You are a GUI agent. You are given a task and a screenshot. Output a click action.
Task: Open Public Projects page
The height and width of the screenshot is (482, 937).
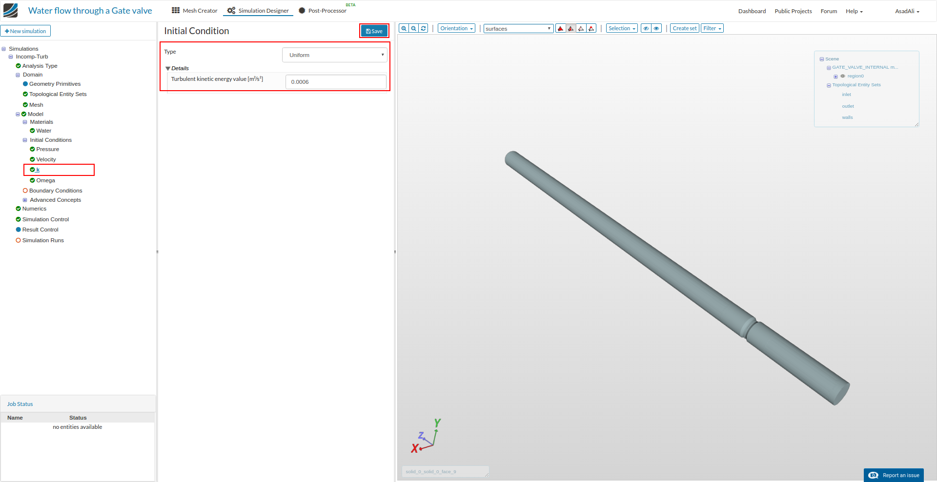793,11
